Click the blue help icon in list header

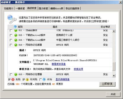point(15,27)
